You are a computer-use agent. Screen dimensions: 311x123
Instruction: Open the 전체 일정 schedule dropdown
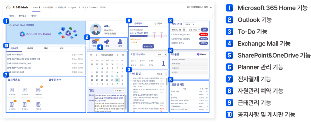[119, 90]
